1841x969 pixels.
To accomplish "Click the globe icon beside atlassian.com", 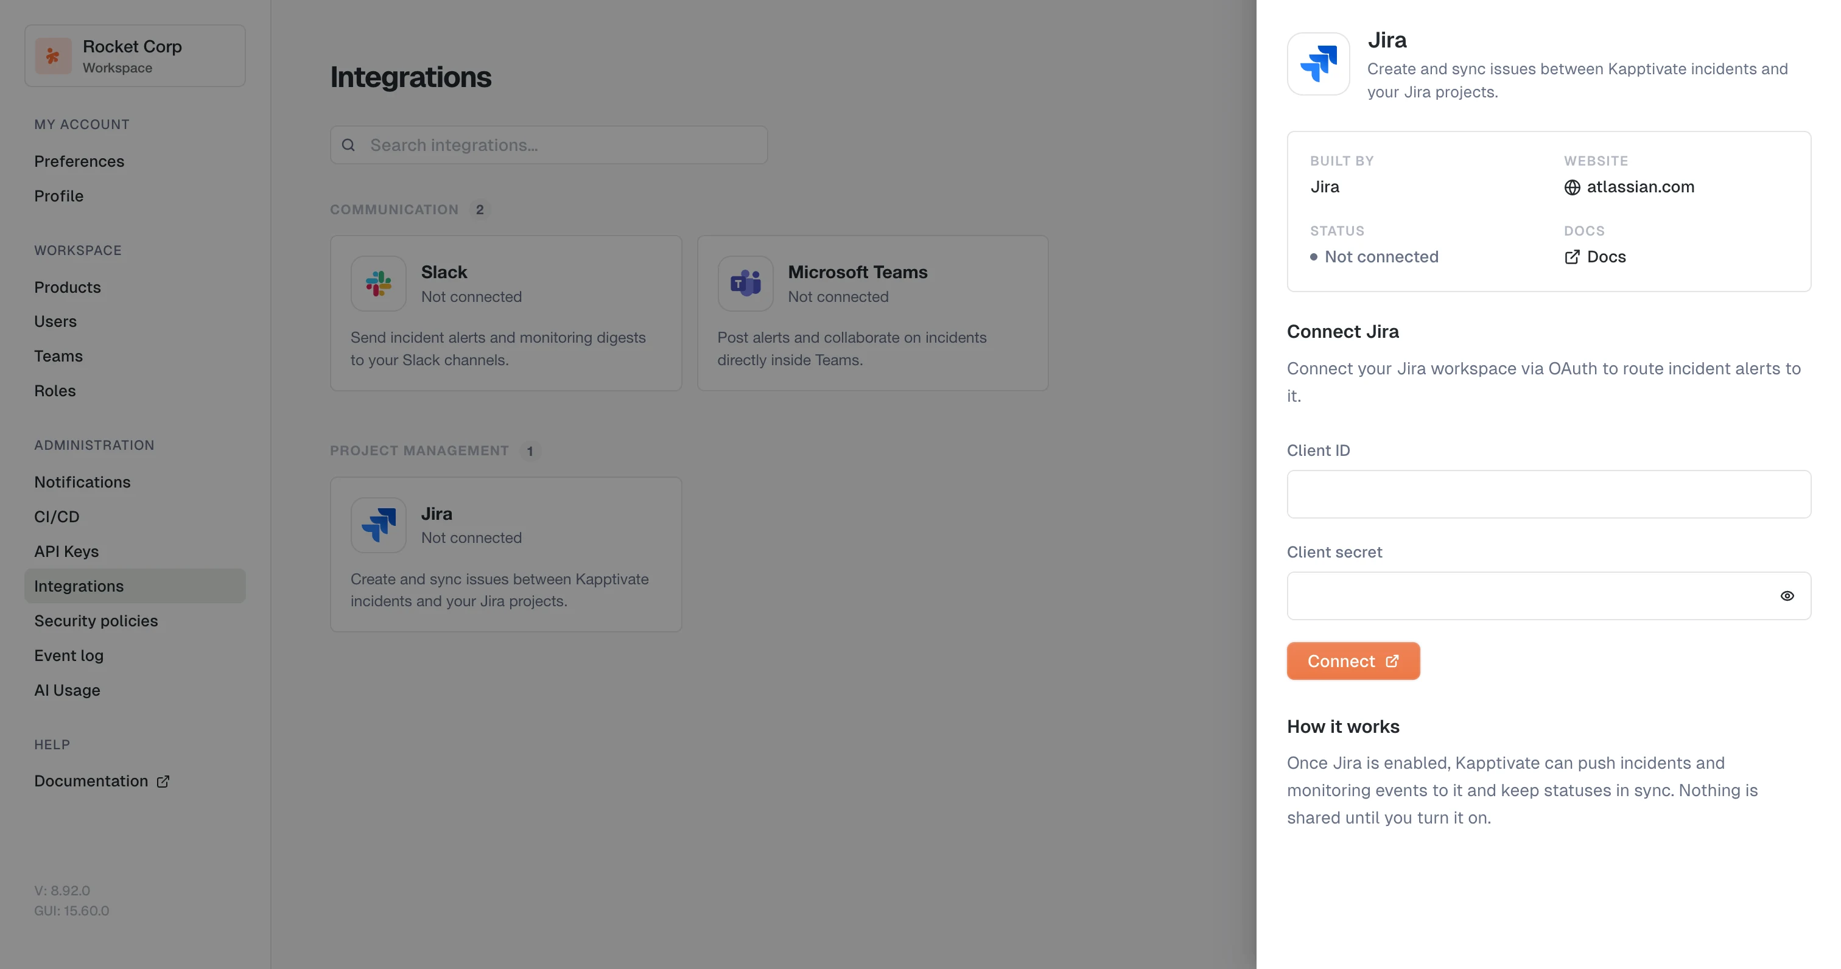I will pyautogui.click(x=1571, y=187).
